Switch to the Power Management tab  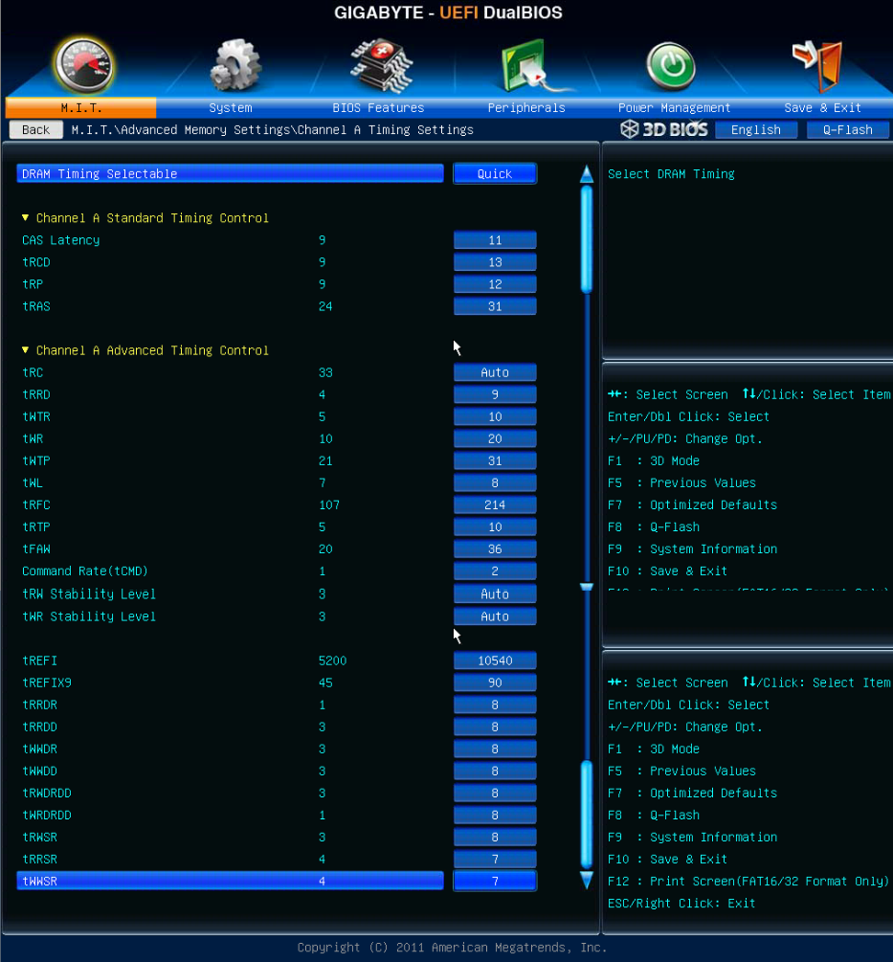point(674,108)
